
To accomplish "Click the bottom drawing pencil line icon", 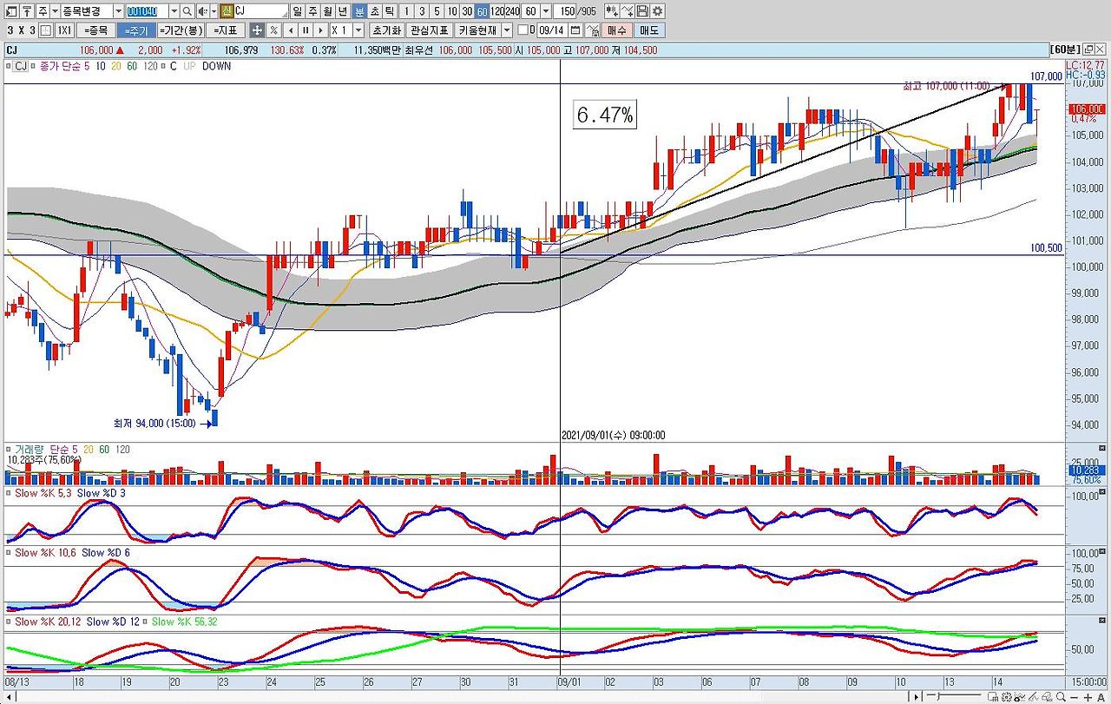I will [1033, 697].
